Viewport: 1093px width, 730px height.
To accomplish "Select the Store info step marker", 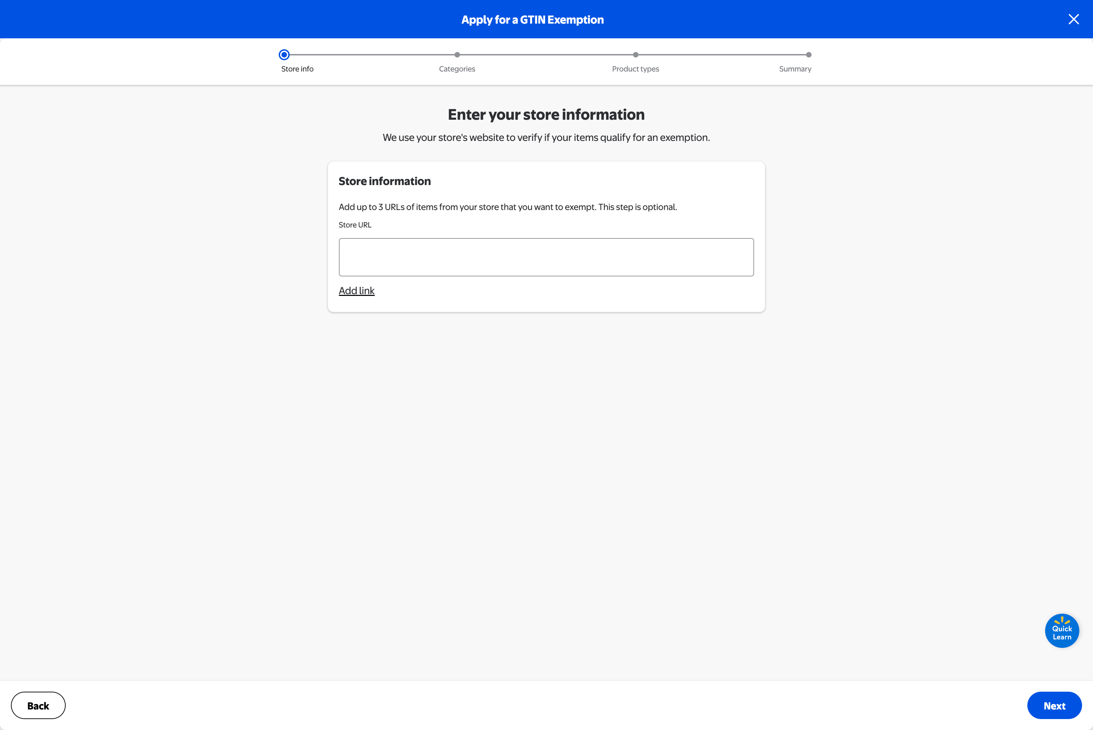I will (284, 54).
